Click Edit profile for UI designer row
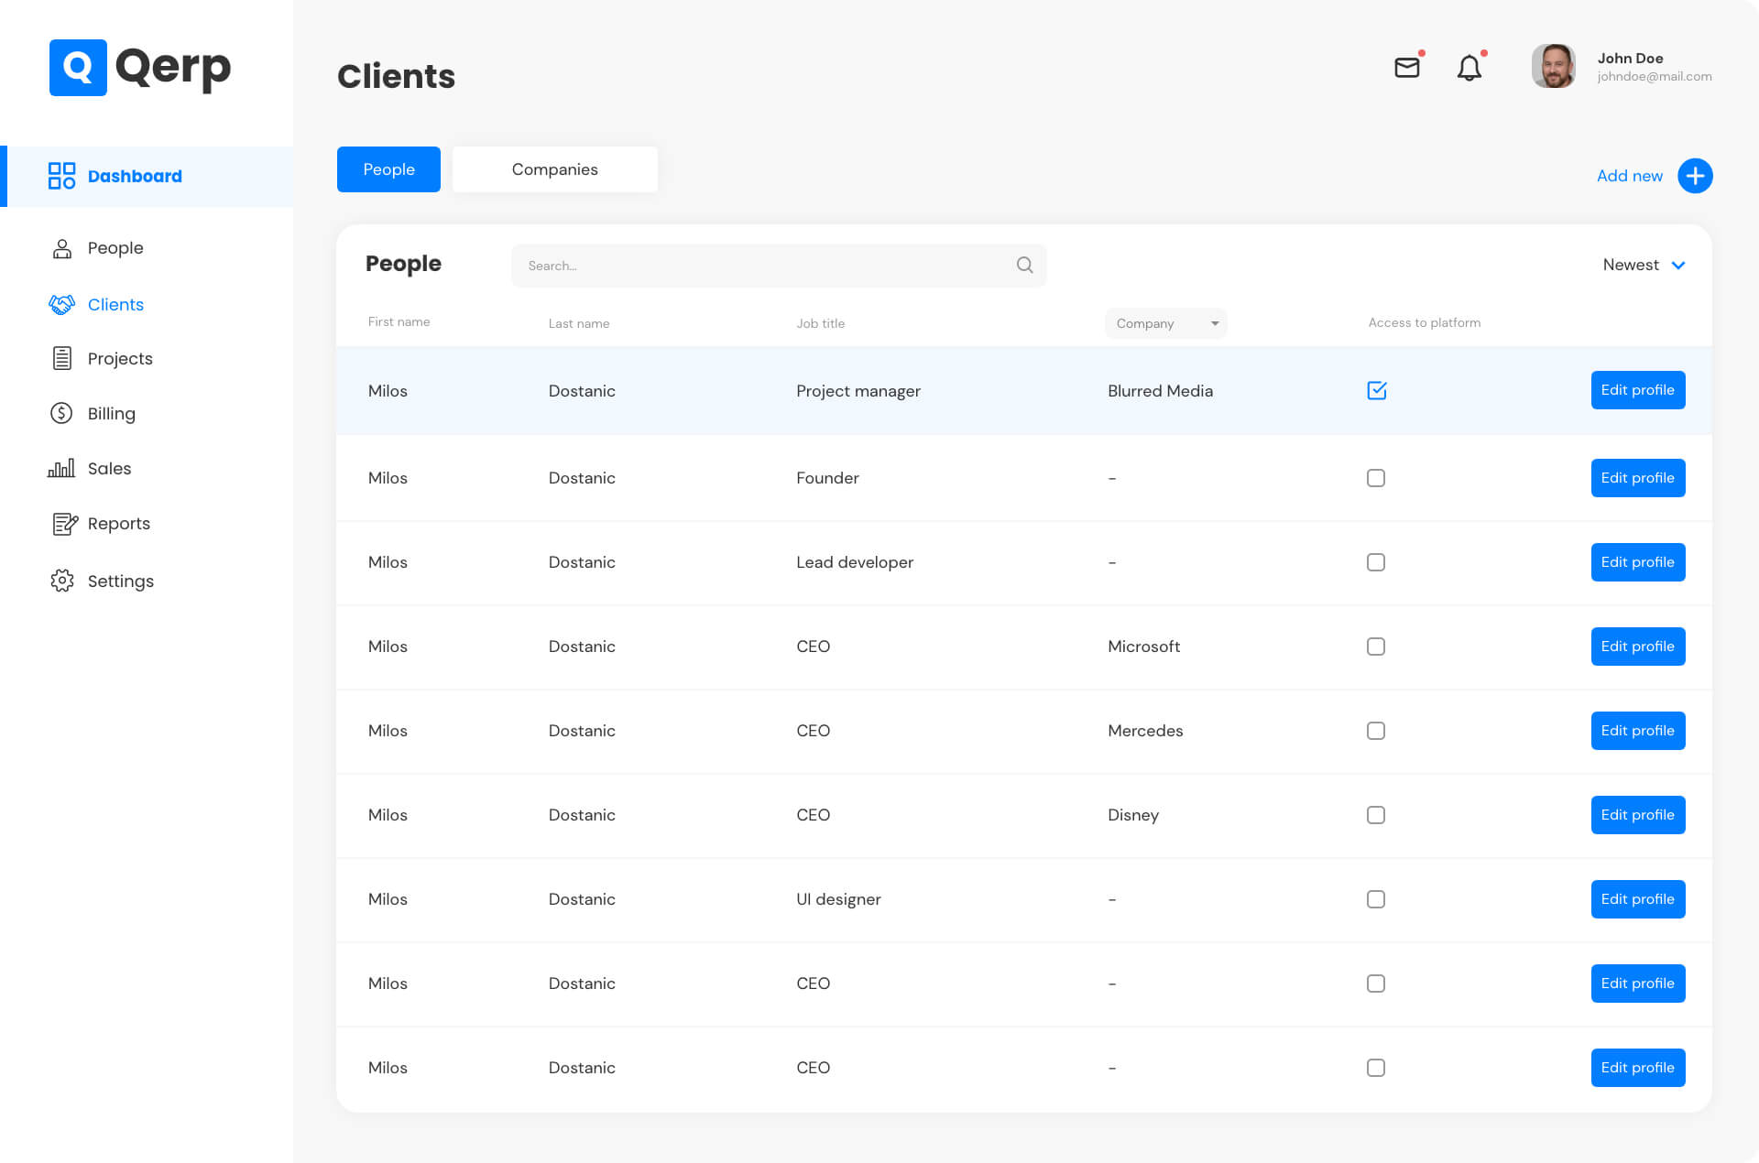Image resolution: width=1759 pixels, height=1163 pixels. click(x=1637, y=899)
